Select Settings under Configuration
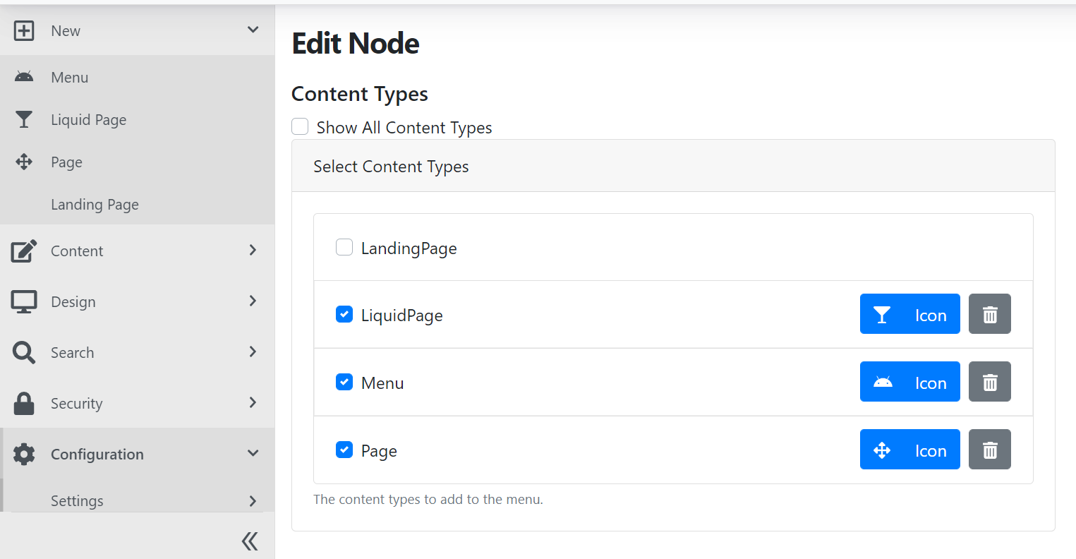 pyautogui.click(x=76, y=500)
